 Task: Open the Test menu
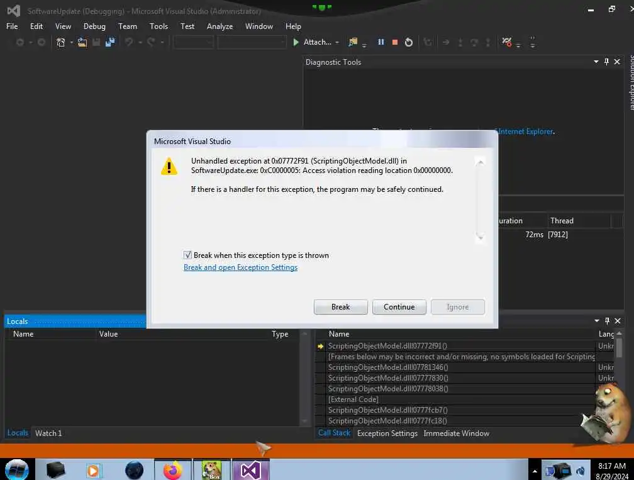[187, 26]
